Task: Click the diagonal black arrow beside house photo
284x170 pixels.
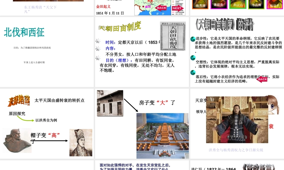Action: click(131, 105)
